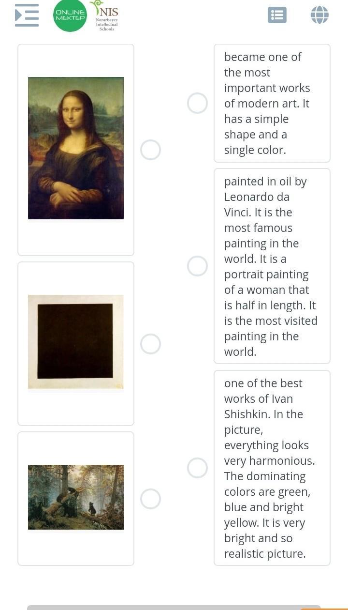The width and height of the screenshot is (348, 610).
Task: Click the 'painted in oil by Leonardo da Vinci' card
Action: (x=272, y=266)
